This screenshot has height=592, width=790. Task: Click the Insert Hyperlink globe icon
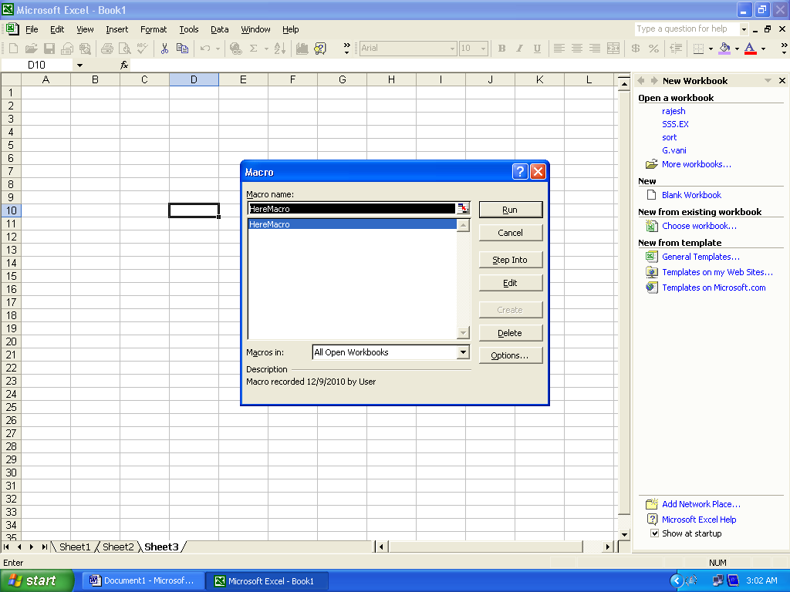(x=235, y=49)
